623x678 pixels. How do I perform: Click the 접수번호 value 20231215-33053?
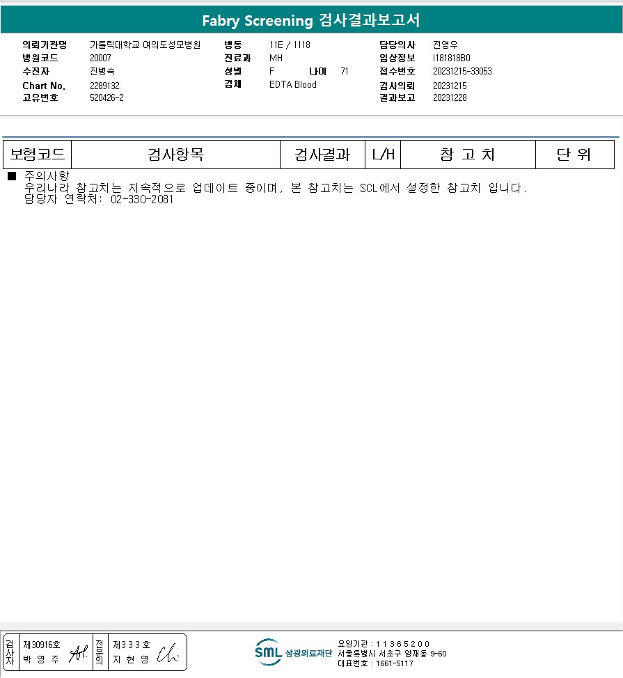tap(462, 71)
